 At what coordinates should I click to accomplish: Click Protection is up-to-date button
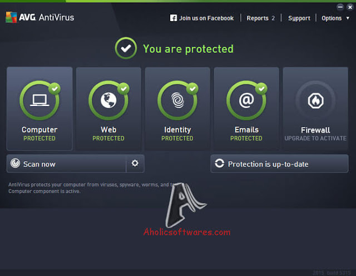tap(279, 164)
